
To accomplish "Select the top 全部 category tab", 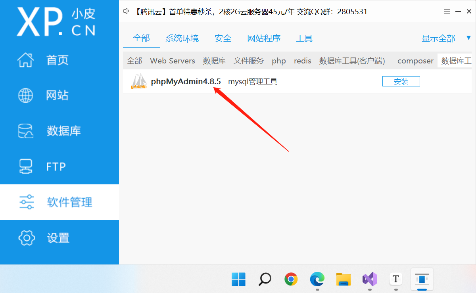I will (141, 38).
